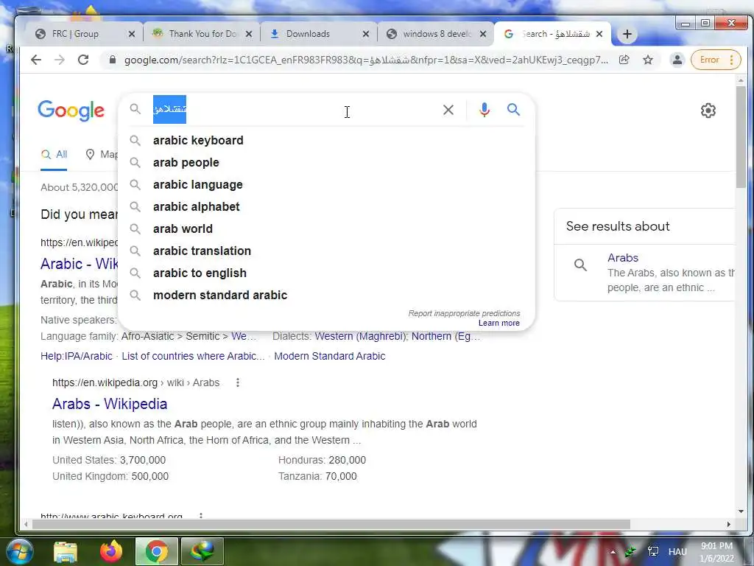Screen dimensions: 754x566
Task: Open a new tab with the plus button
Action: (627, 34)
